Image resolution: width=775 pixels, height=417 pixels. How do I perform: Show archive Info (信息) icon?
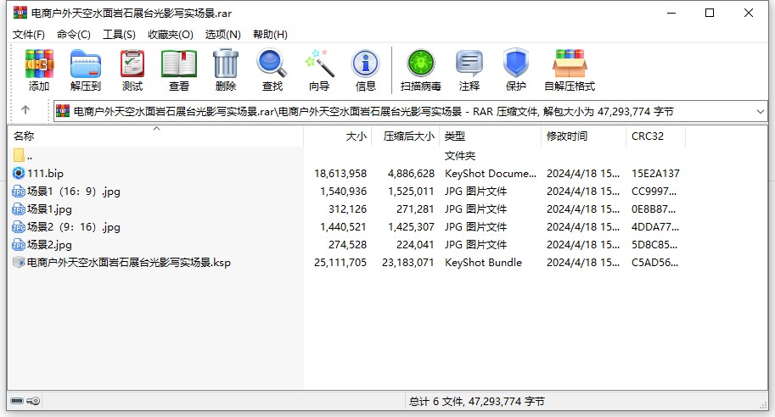365,64
